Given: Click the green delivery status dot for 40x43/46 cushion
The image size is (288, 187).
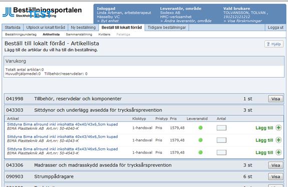Looking at the screenshot, I should 200,140.
